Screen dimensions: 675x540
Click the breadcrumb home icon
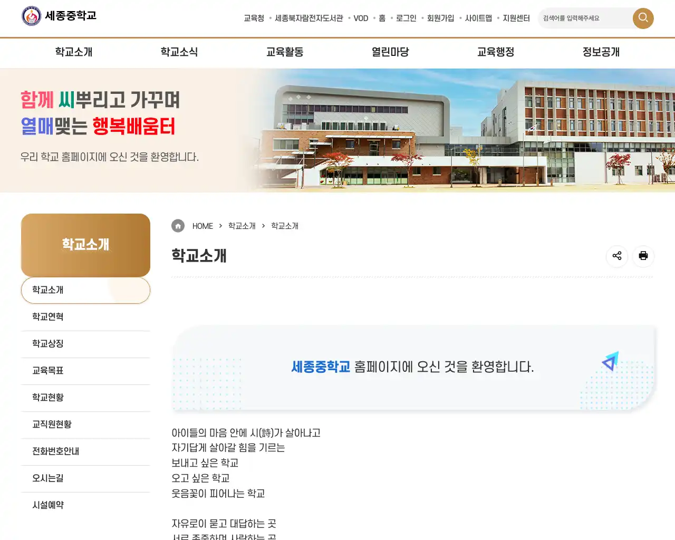point(178,226)
